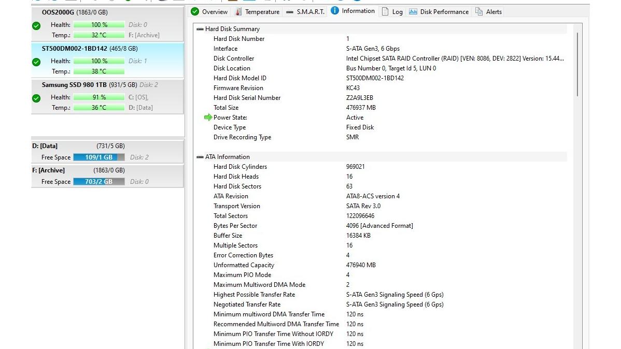Open the Disk Performance tab

tap(439, 12)
